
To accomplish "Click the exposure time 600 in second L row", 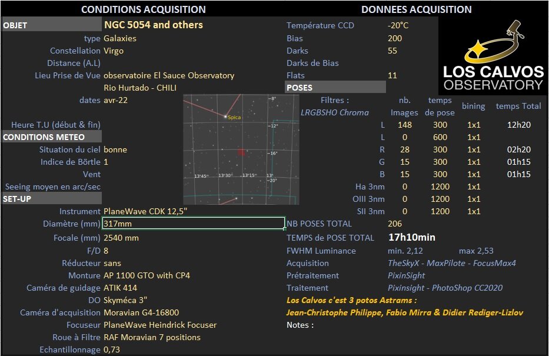I will pyautogui.click(x=440, y=137).
